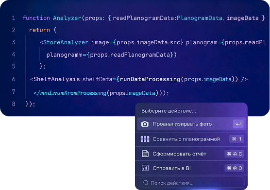Click the ⌘ 1 shortcut badge
Screen dimensions: 270x190
point(236,139)
